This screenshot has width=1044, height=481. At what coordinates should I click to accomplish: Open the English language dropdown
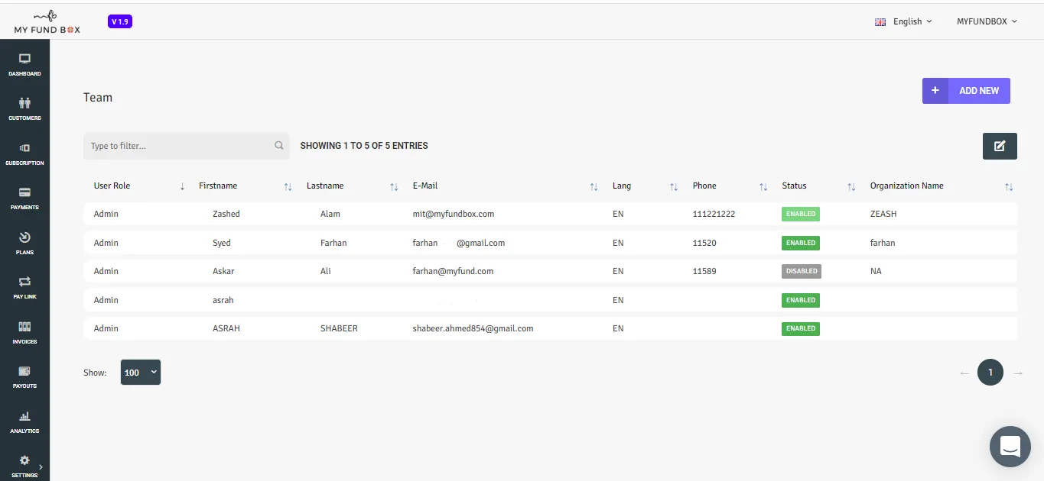pyautogui.click(x=903, y=21)
